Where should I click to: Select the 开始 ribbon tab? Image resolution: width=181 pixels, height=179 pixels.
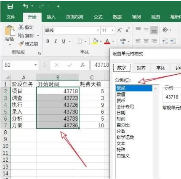(x=32, y=17)
